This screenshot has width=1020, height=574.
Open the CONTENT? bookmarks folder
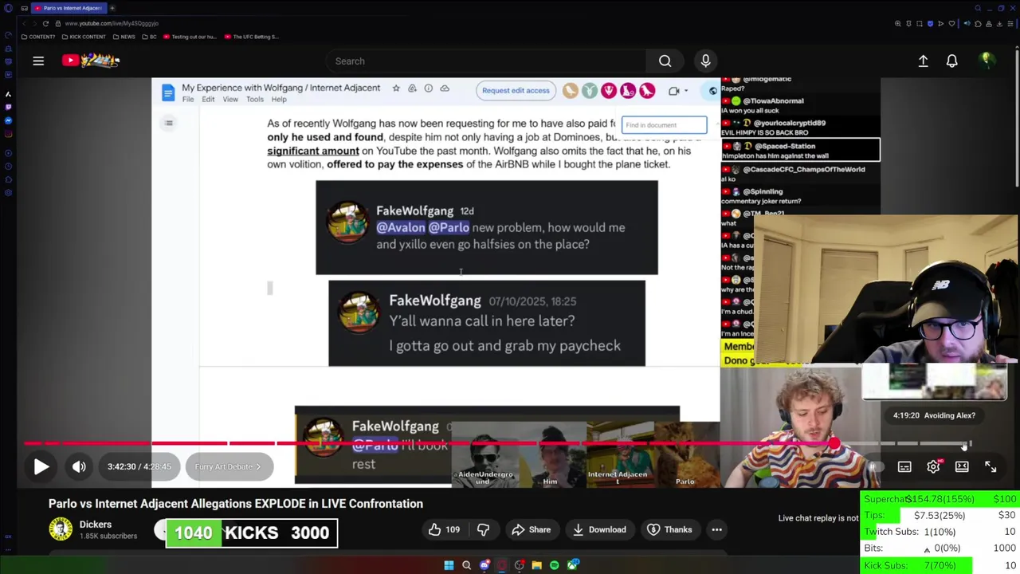click(x=38, y=37)
